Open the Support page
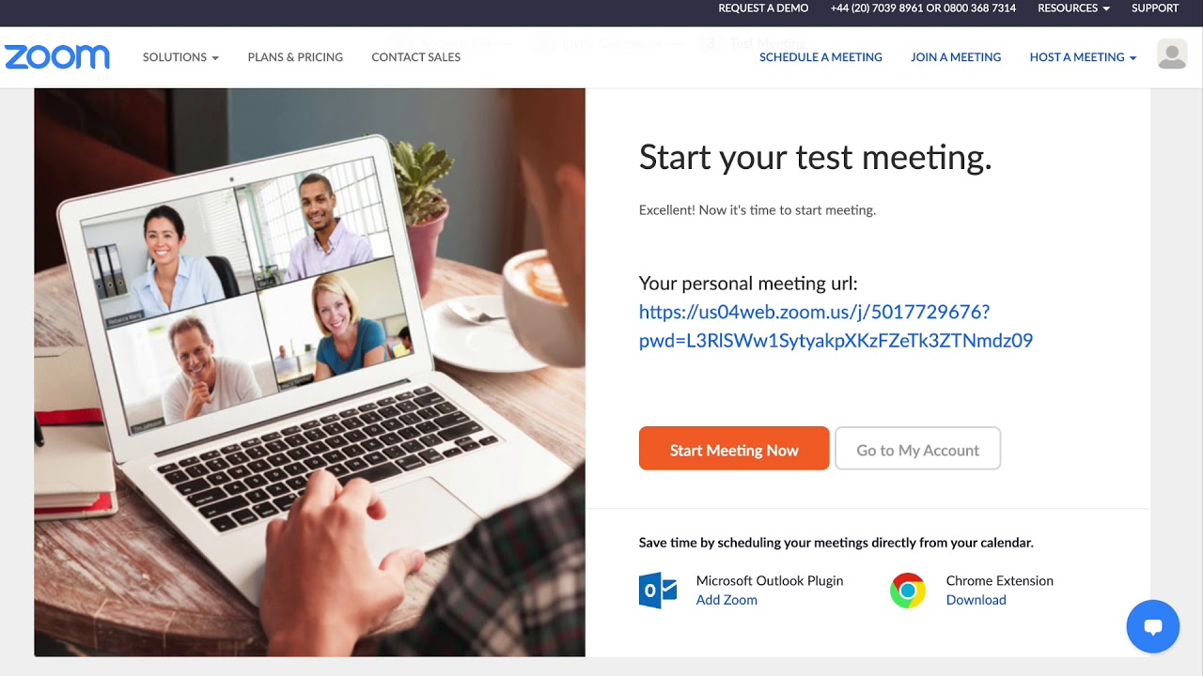This screenshot has height=676, width=1203. [1155, 8]
